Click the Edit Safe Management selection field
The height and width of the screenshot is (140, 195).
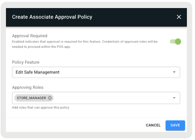tap(96, 72)
